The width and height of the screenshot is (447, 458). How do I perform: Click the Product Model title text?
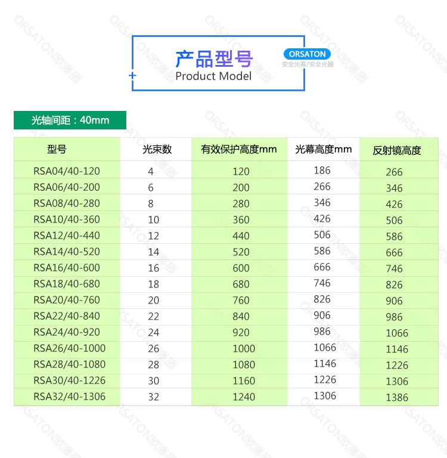tap(213, 76)
